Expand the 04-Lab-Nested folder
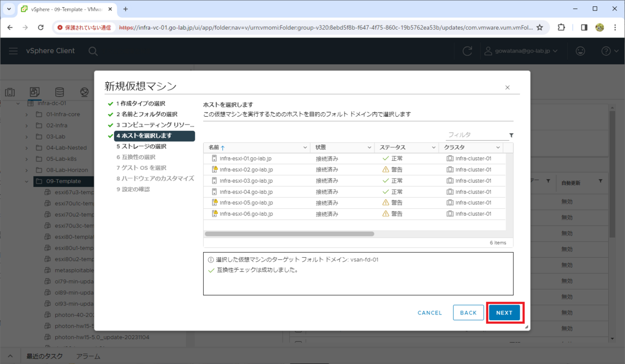The height and width of the screenshot is (364, 625). (26, 147)
